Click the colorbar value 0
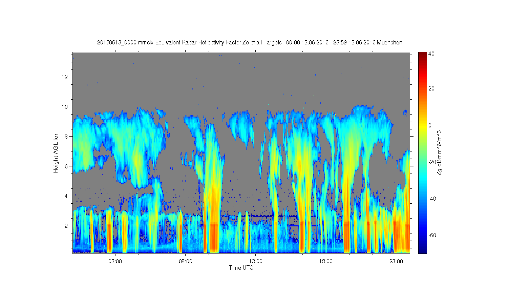 coord(430,125)
